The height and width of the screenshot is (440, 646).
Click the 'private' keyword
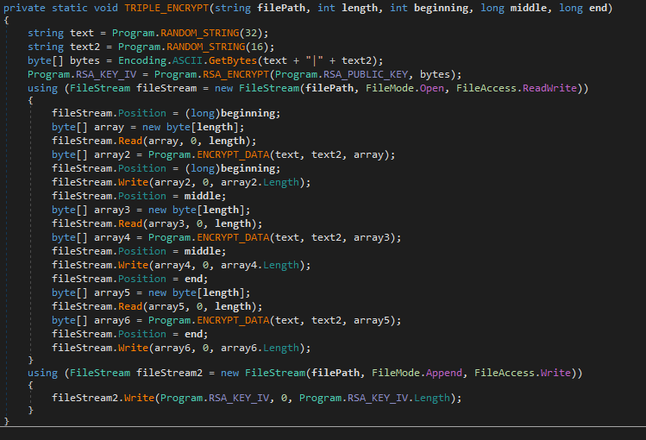(24, 8)
